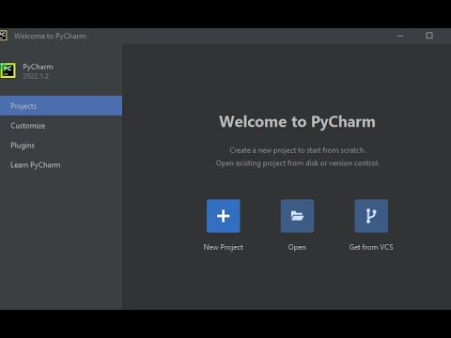Click the 'Create a new project' description line
451x338 pixels.
coord(298,150)
